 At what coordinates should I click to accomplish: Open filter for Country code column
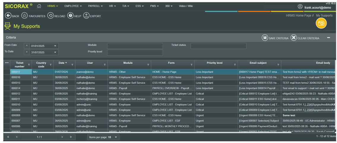tap(51, 65)
